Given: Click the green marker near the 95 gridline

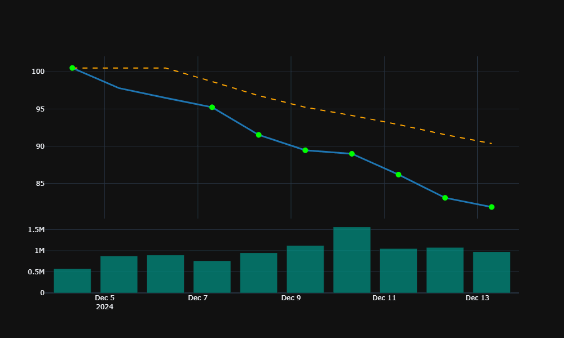Looking at the screenshot, I should [x=211, y=106].
